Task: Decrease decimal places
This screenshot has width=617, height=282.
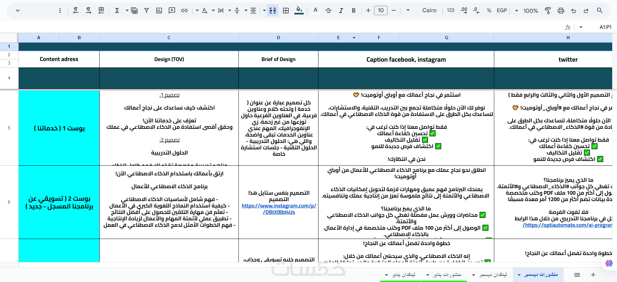Action: (476, 11)
